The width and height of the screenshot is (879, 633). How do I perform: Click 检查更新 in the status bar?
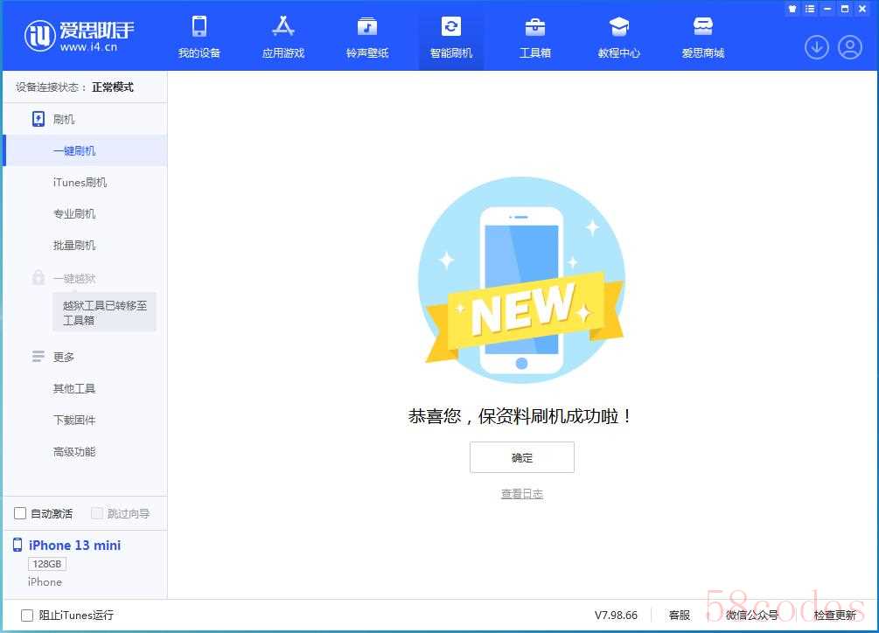(834, 615)
